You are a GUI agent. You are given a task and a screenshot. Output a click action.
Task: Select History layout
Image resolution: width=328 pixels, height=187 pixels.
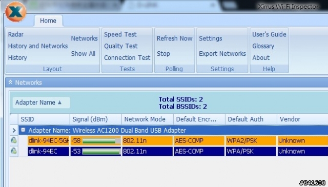tap(17, 58)
